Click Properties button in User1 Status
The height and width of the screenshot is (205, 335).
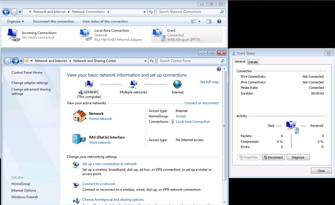point(249,157)
